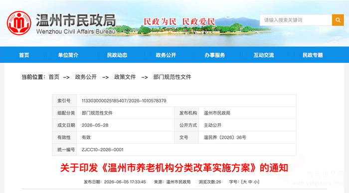Open the 单位简介 navigation tab

tap(68, 55)
